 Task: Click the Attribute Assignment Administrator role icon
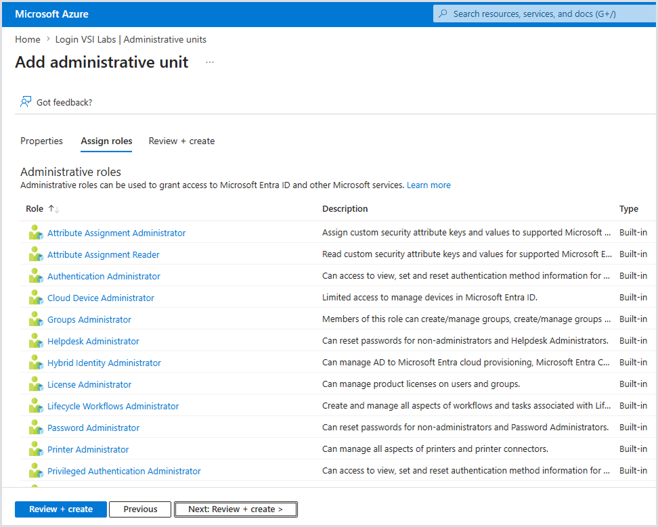(36, 233)
